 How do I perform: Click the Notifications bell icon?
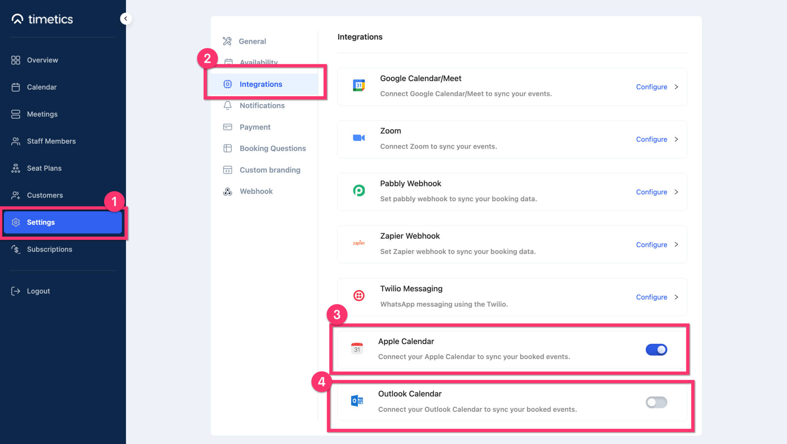click(x=228, y=105)
